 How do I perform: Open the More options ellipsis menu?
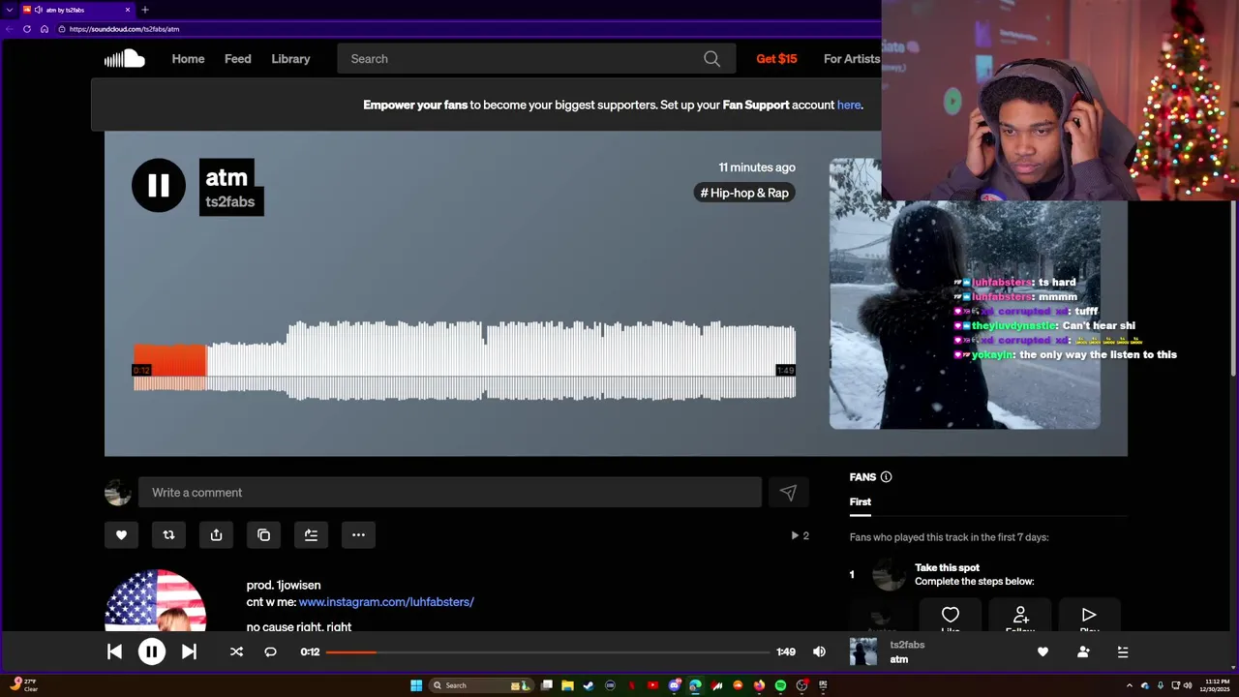[x=358, y=534]
